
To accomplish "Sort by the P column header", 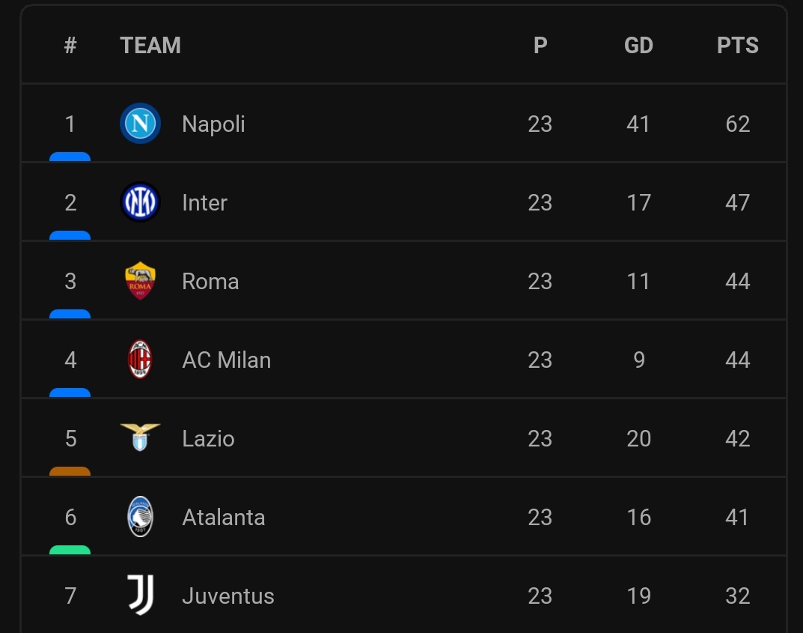I will pos(540,45).
